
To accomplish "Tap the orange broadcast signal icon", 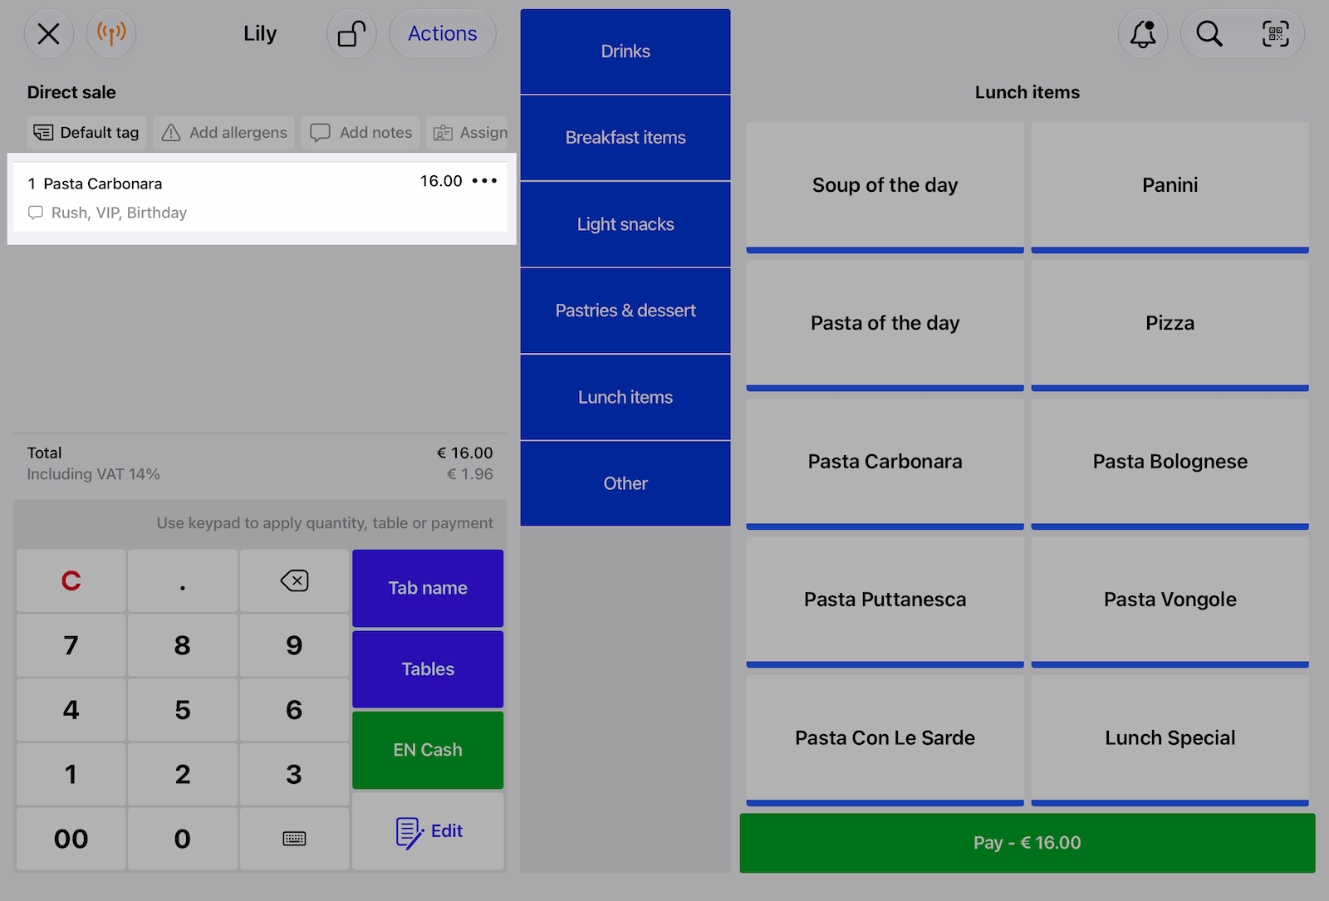I will [111, 34].
